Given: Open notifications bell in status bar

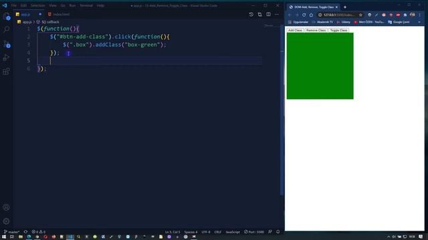Looking at the screenshot, I should [x=278, y=232].
